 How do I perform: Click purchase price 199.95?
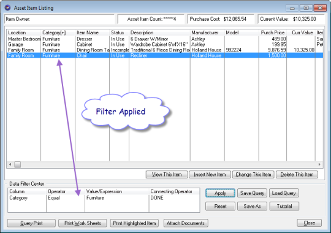[279, 45]
